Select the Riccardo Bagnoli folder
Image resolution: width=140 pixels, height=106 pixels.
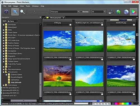click(x=17, y=77)
